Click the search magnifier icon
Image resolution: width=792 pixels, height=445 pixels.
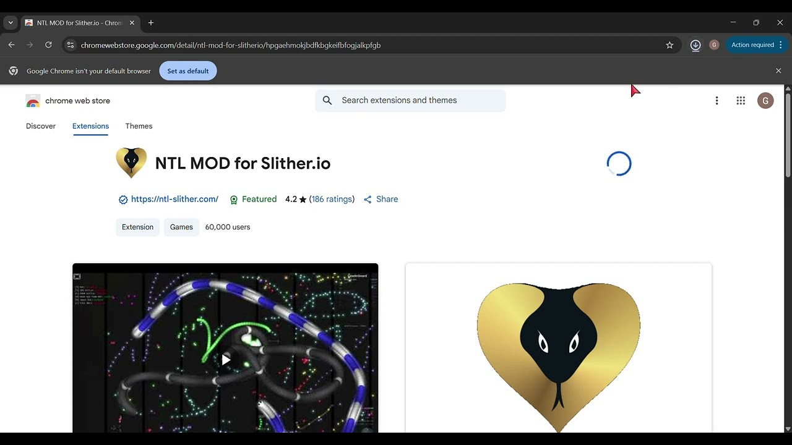(327, 101)
